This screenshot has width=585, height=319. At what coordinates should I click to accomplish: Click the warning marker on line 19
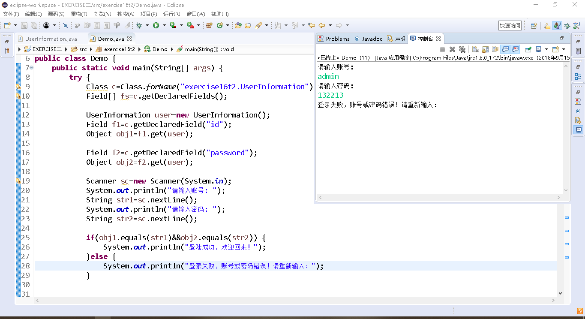pos(18,181)
